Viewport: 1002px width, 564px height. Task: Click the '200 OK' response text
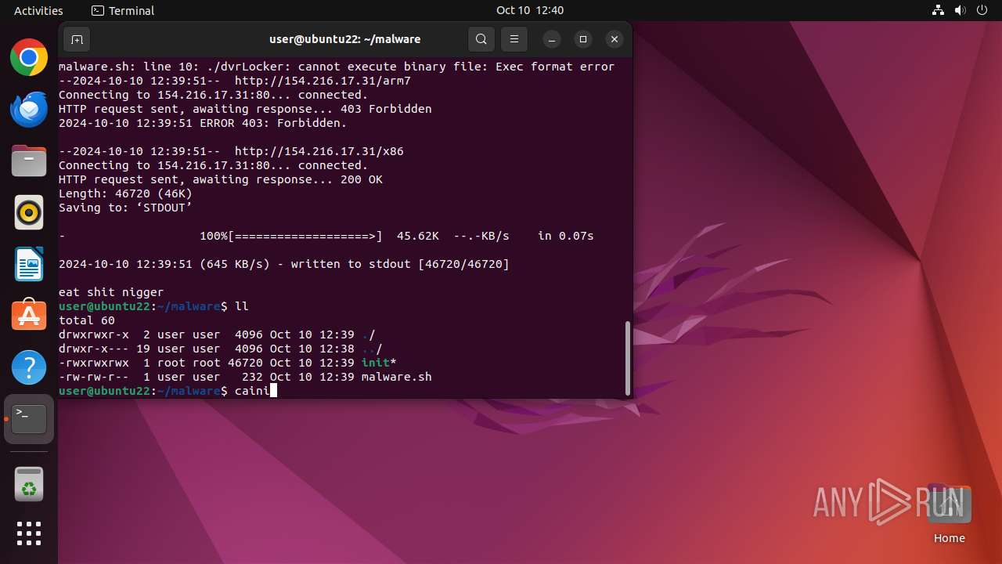[x=362, y=179]
